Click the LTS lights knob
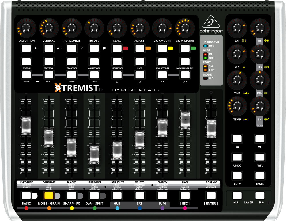This screenshot has height=221, width=286. point(260,54)
